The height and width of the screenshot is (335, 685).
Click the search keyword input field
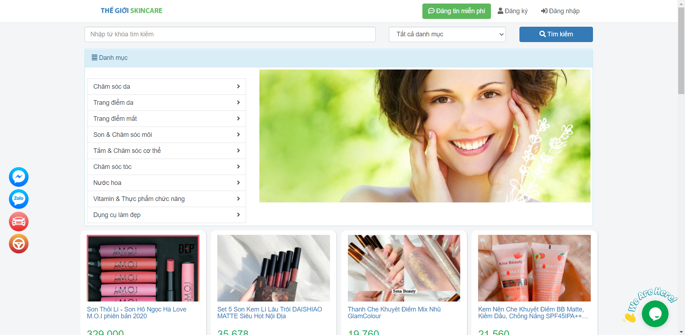coord(230,34)
